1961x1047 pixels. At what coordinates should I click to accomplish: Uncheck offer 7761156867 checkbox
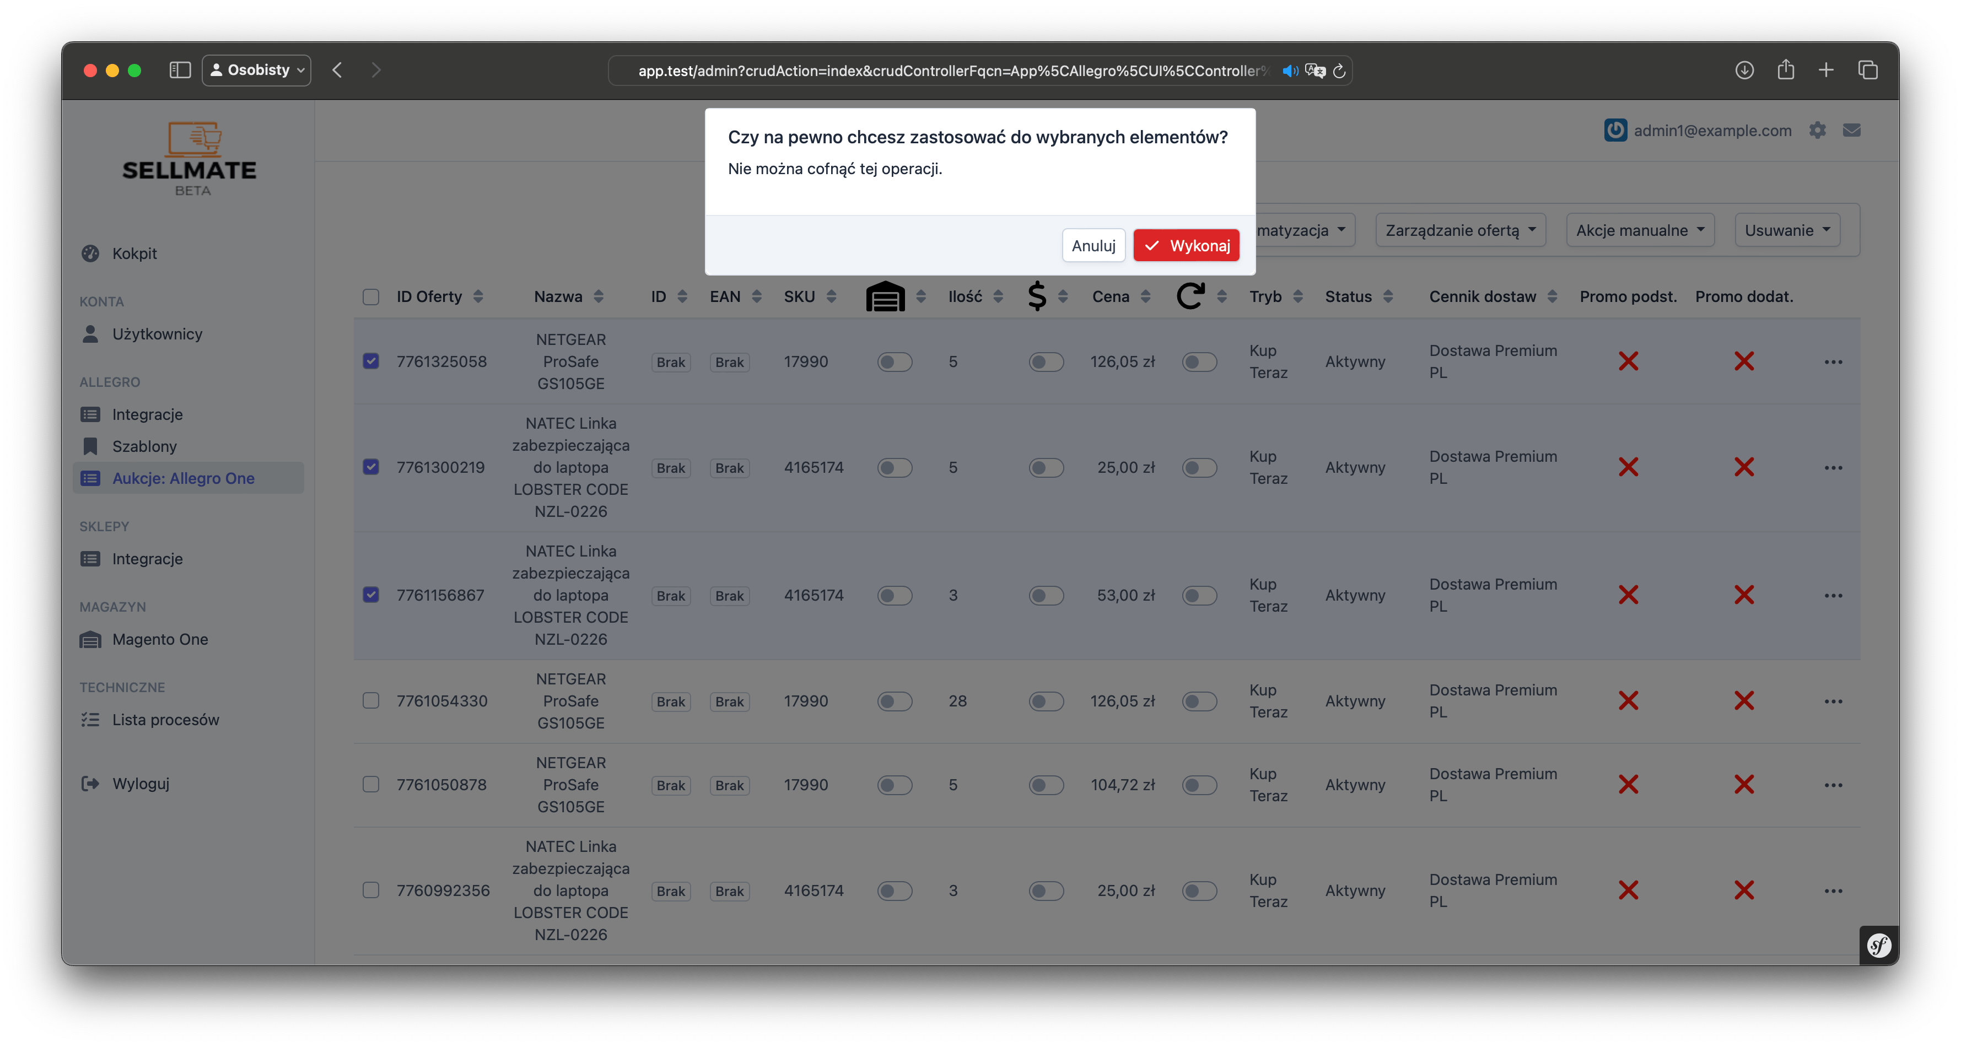click(x=371, y=594)
